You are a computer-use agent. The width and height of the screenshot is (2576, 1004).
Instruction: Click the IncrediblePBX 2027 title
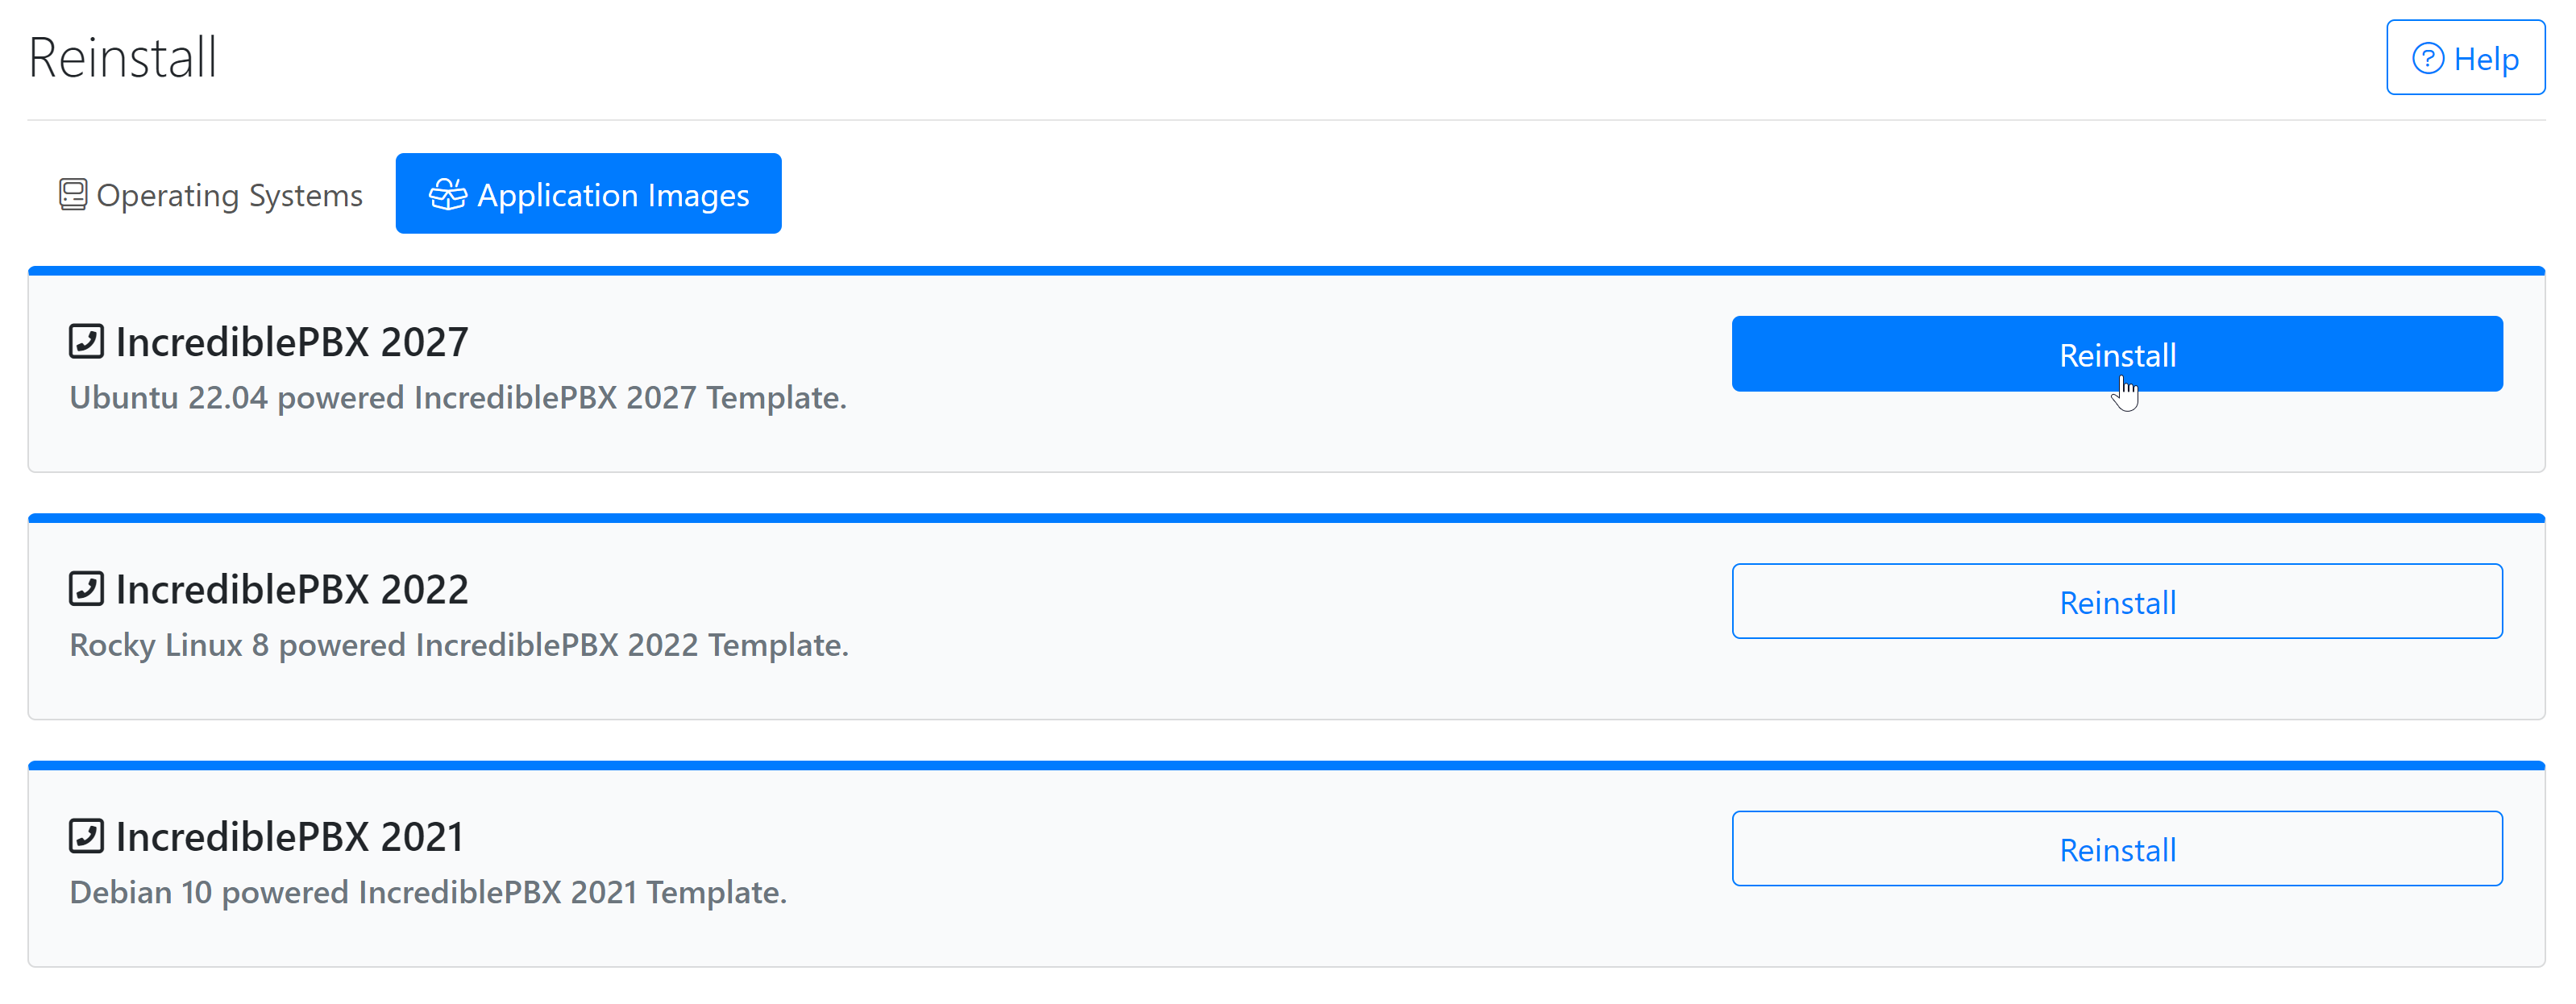(x=291, y=342)
